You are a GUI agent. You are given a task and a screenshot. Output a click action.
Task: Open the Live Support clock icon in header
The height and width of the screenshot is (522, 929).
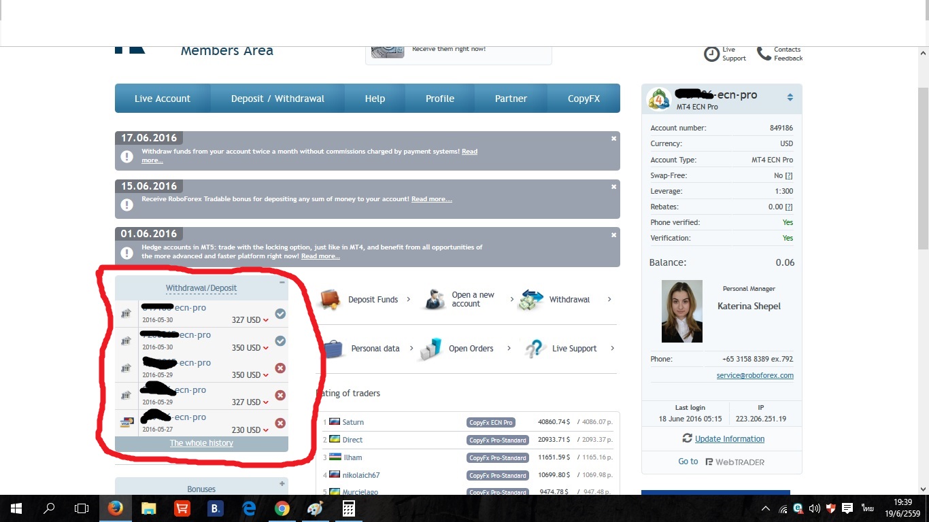click(x=711, y=54)
